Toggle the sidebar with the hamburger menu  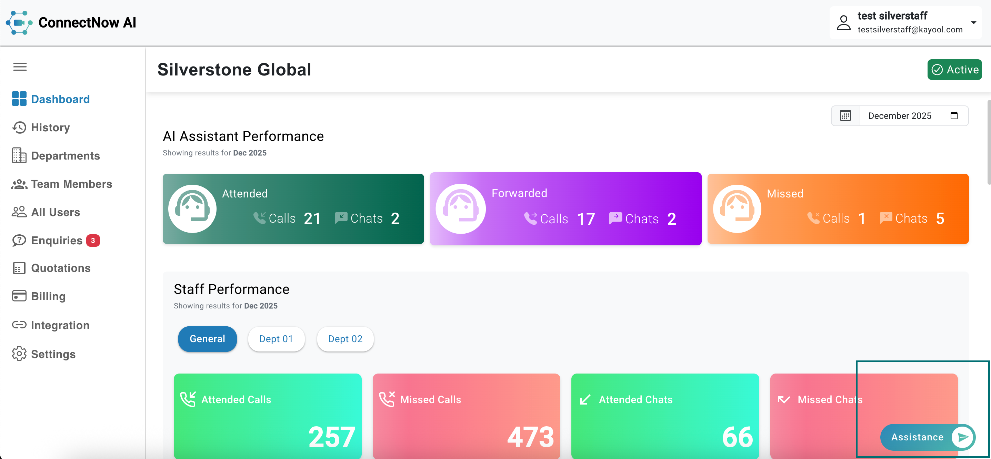pos(20,67)
